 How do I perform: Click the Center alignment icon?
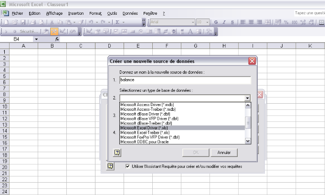click(251, 22)
